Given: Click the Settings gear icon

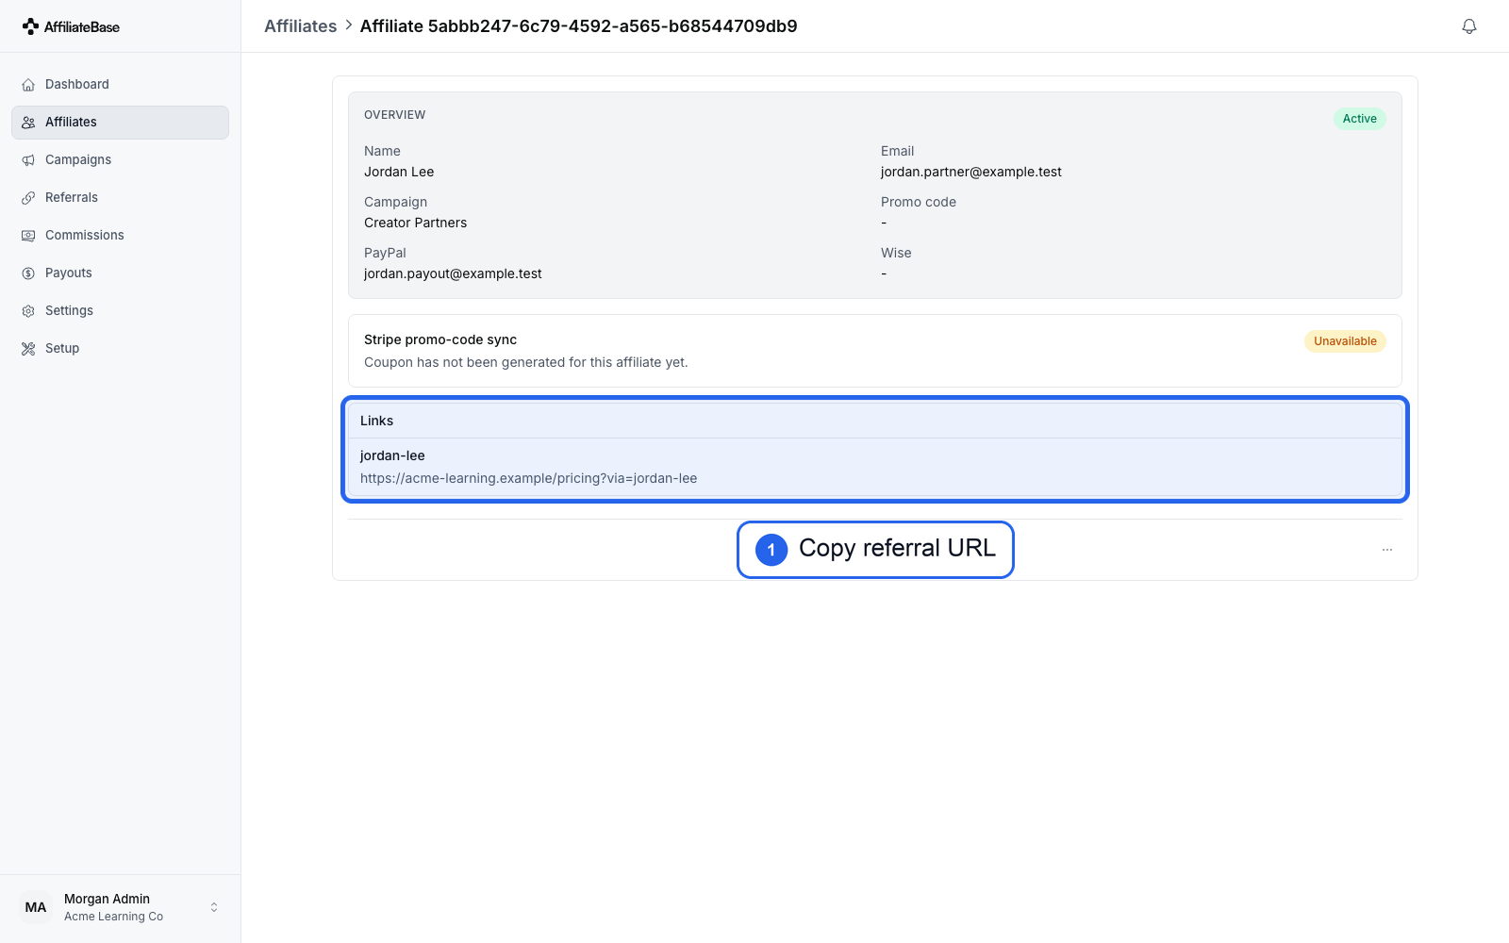Looking at the screenshot, I should pos(28,311).
